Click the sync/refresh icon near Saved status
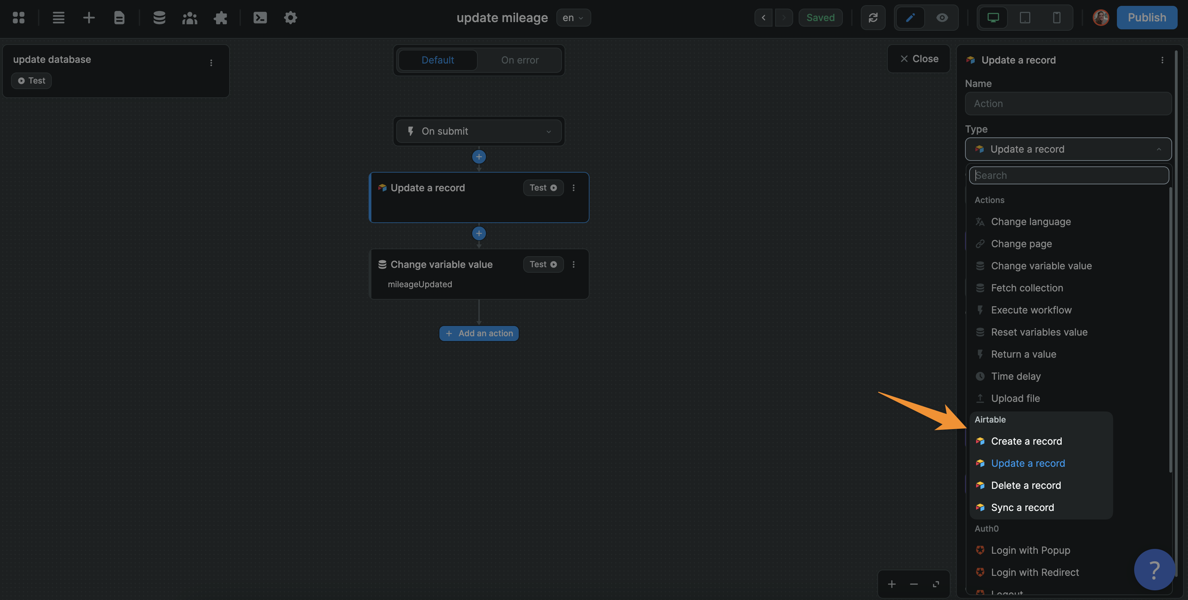 click(x=873, y=18)
